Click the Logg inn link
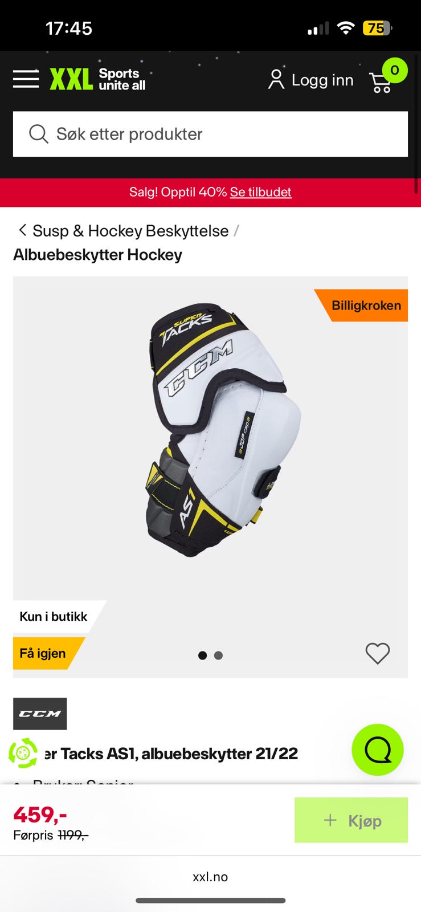This screenshot has width=421, height=912. point(322,80)
